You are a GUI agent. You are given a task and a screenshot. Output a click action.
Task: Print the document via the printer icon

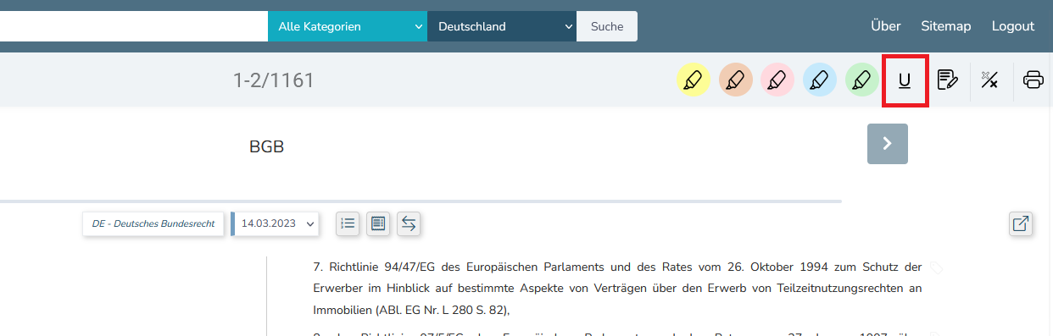[x=1033, y=80]
